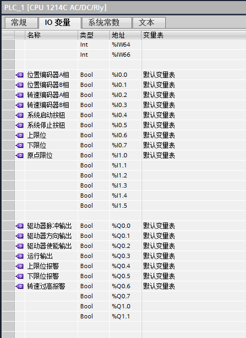Image resolution: width=246 pixels, height=338 pixels.
Task: Click tag icon for 驱动器方向输出
Action: tap(20, 236)
